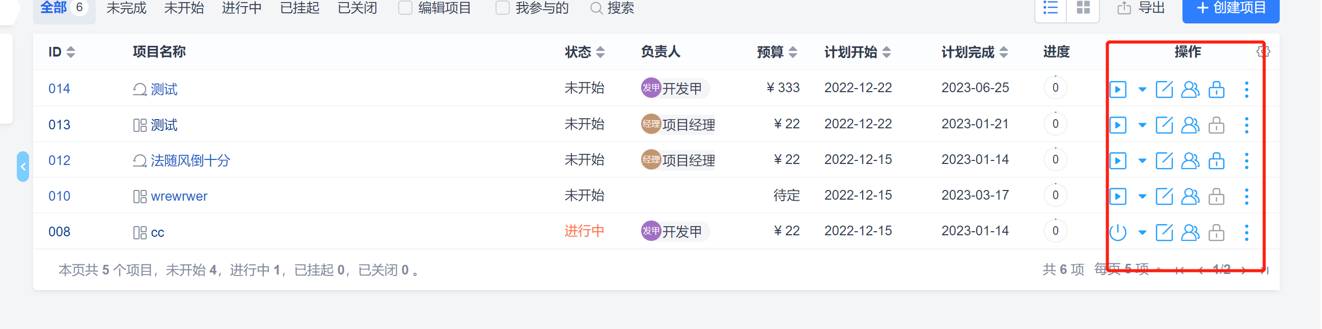This screenshot has width=1322, height=329.
Task: Switch to the list view layout
Action: point(1051,8)
